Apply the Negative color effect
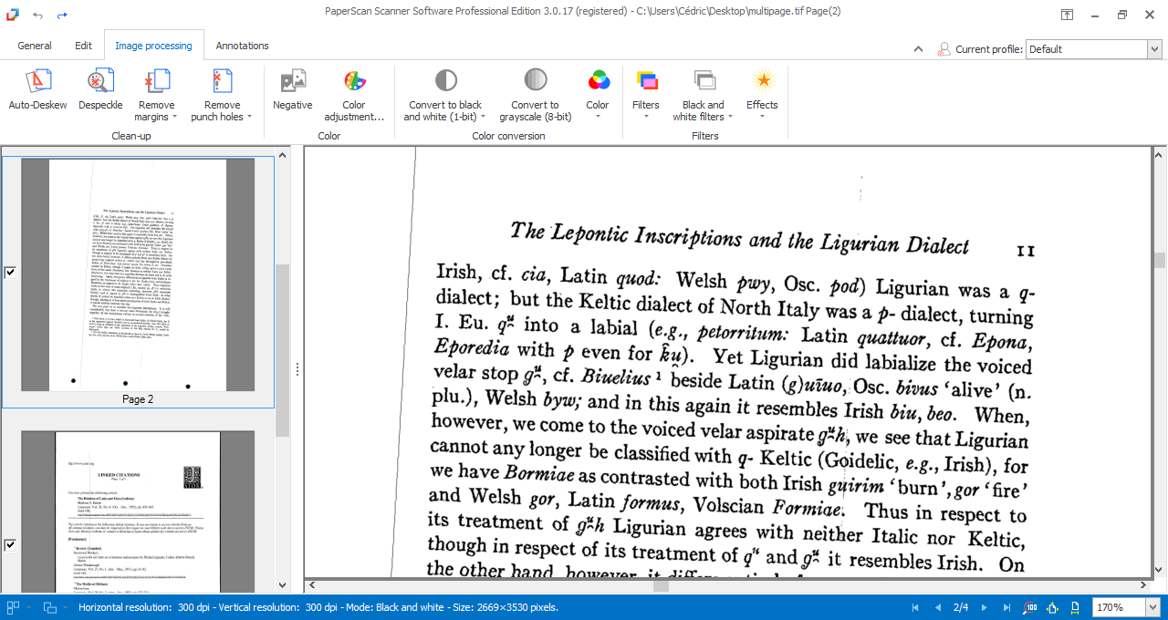The image size is (1168, 620). tap(292, 91)
